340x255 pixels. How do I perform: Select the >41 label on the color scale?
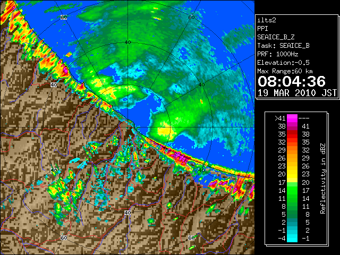[280, 118]
